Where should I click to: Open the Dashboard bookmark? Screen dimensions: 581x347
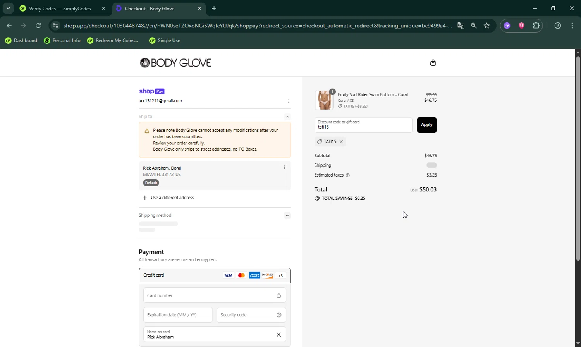[21, 40]
